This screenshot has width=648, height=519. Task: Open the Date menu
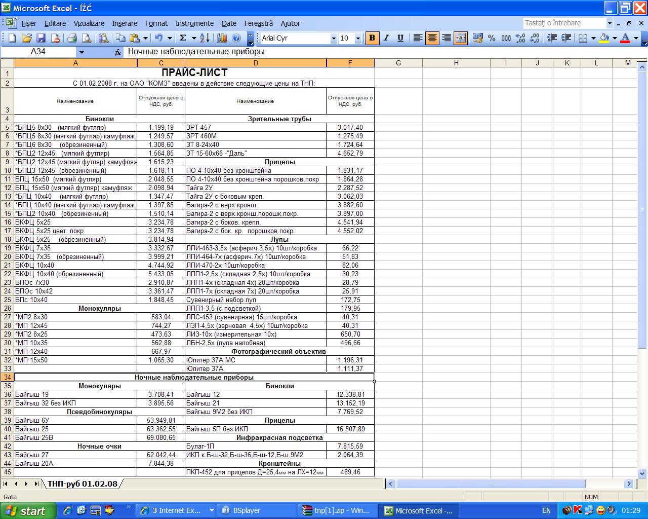229,23
